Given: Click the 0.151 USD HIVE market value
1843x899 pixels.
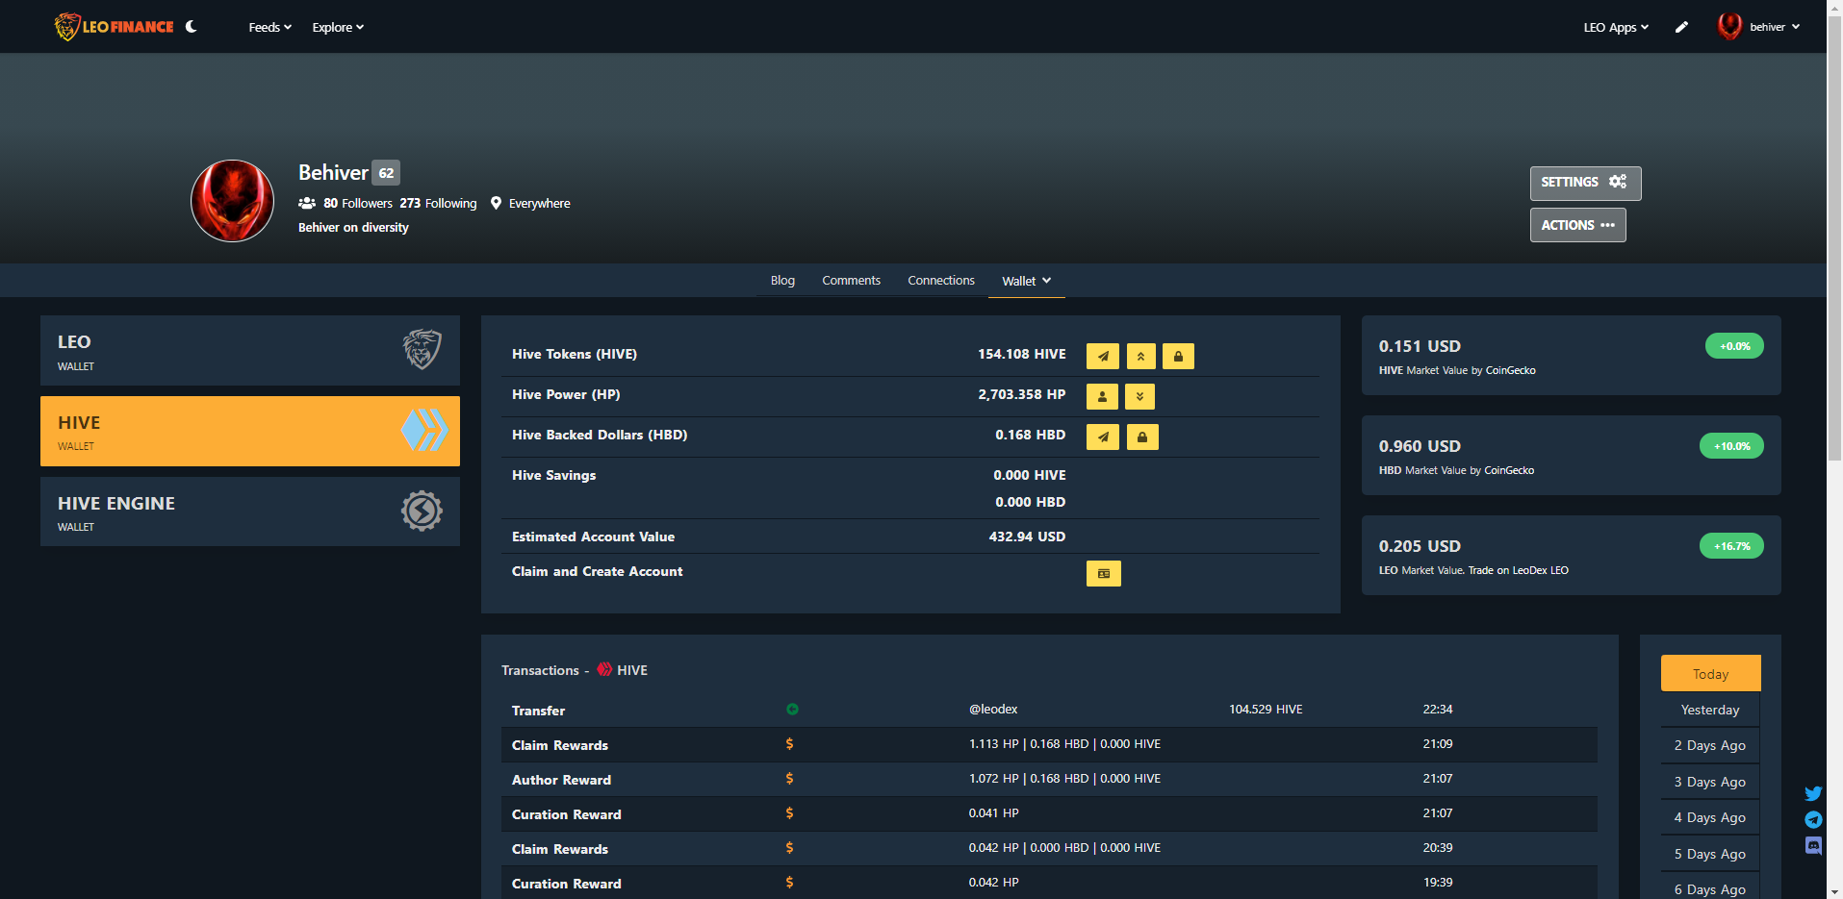Looking at the screenshot, I should click(1420, 346).
